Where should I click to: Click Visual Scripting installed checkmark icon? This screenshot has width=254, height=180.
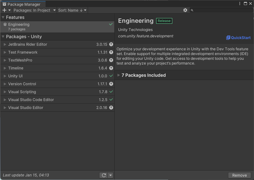(x=111, y=92)
